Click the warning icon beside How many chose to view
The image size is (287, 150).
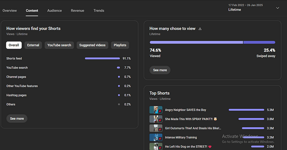pyautogui.click(x=200, y=29)
